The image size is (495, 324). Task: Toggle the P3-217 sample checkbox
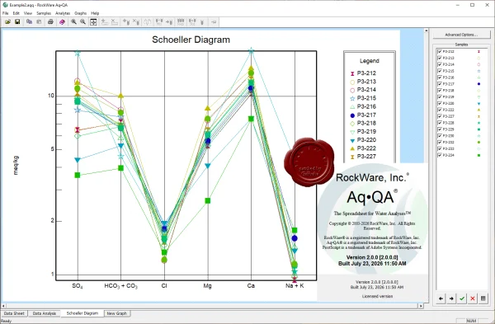440,84
